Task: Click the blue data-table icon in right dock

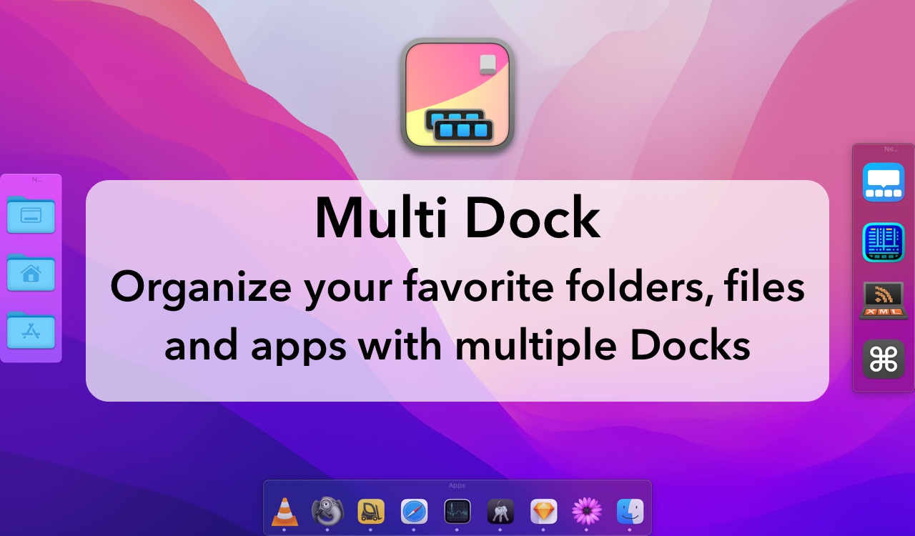Action: point(882,242)
